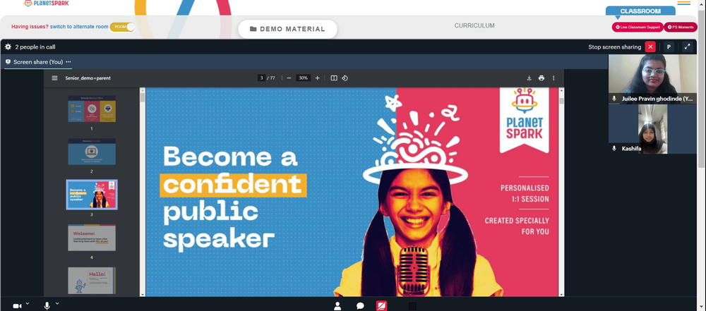Toggle the alternate ROOM switch
Viewport: 706px width, 311px height.
[x=122, y=27]
